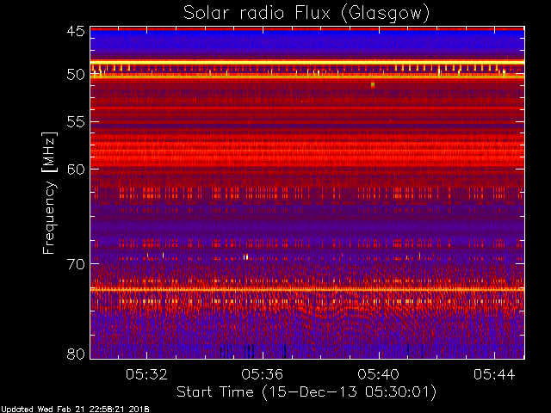Click the '05:44' time axis label
551x413 pixels.
494,374
